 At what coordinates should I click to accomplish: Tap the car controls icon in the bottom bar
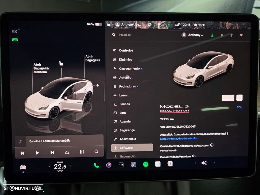(23, 167)
